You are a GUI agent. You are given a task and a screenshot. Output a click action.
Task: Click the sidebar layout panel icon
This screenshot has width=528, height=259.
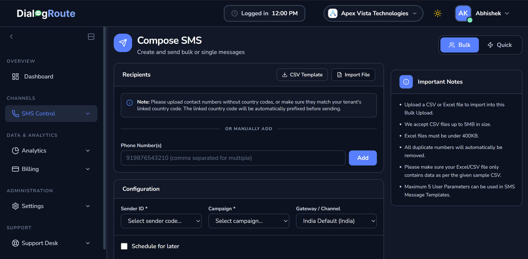91,37
